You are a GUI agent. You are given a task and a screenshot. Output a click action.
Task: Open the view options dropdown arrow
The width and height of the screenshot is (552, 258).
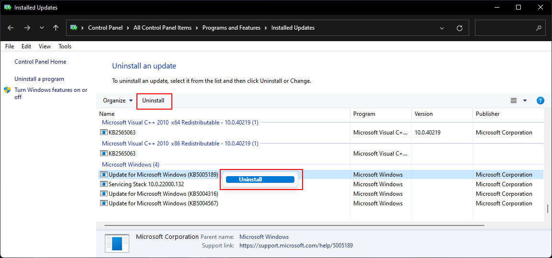(x=525, y=101)
